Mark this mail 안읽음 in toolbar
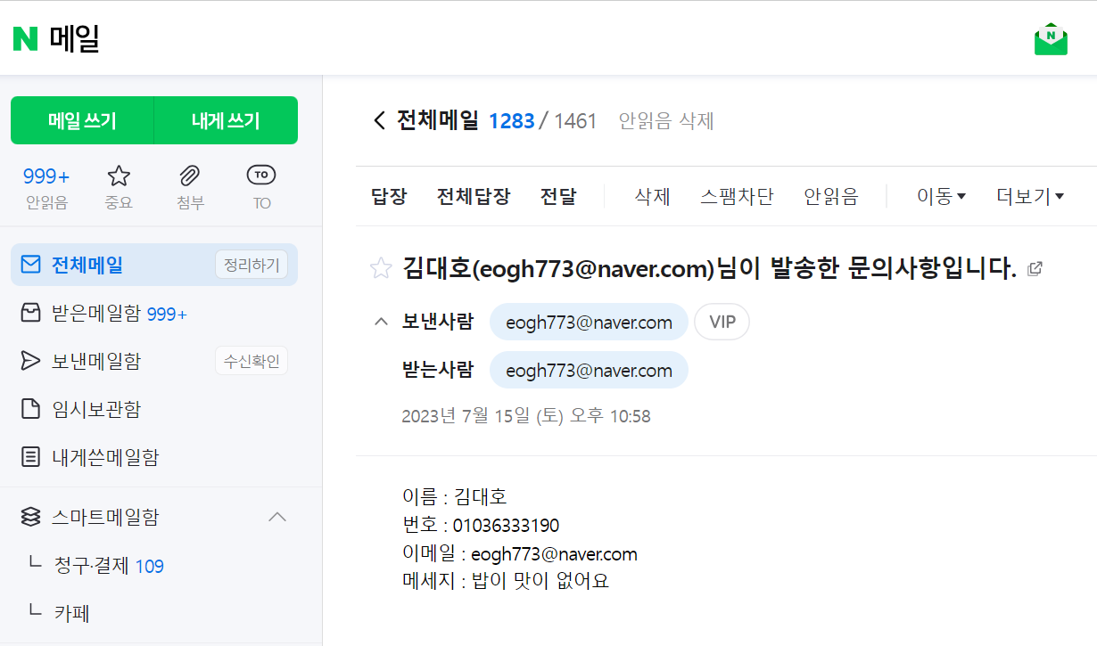 click(830, 197)
